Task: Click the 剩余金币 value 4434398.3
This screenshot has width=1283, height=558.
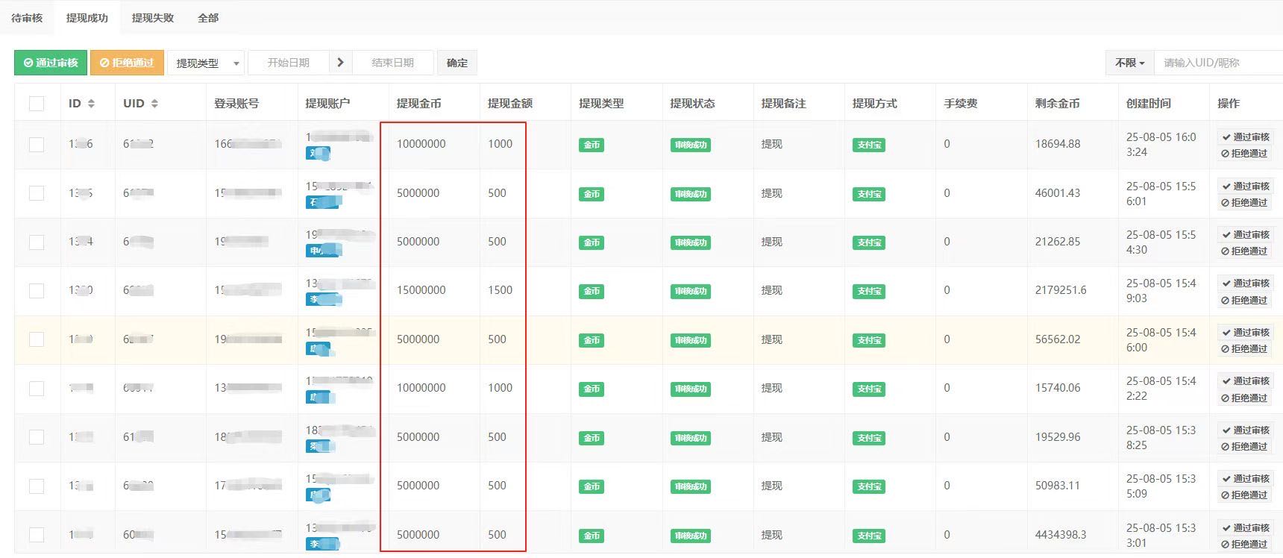Action: point(1061,535)
